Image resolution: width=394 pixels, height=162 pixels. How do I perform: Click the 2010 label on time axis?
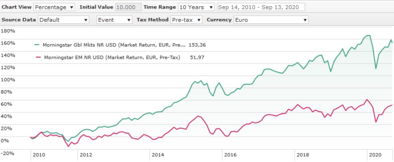[x=39, y=155]
